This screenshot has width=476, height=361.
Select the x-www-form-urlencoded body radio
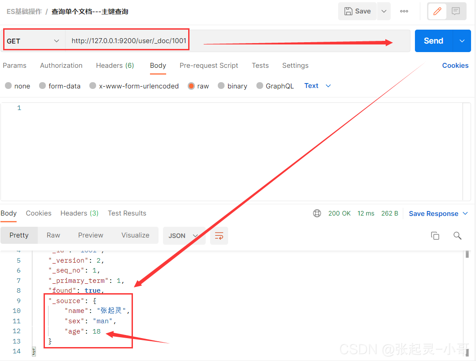coord(93,86)
